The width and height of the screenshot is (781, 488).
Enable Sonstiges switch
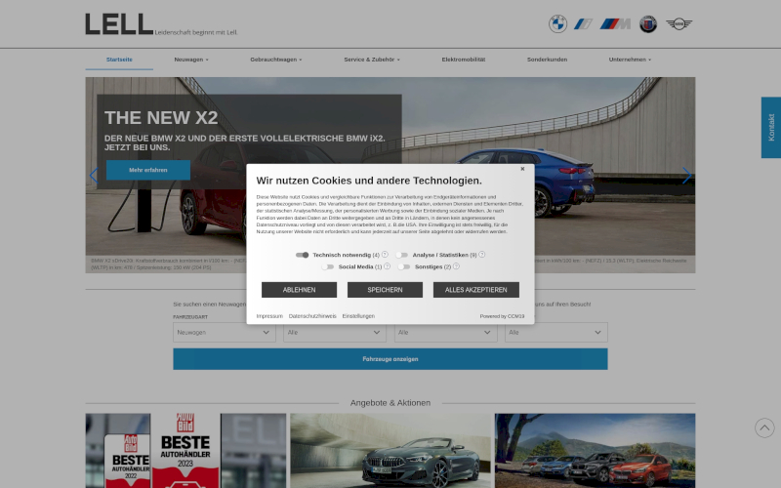(x=404, y=266)
